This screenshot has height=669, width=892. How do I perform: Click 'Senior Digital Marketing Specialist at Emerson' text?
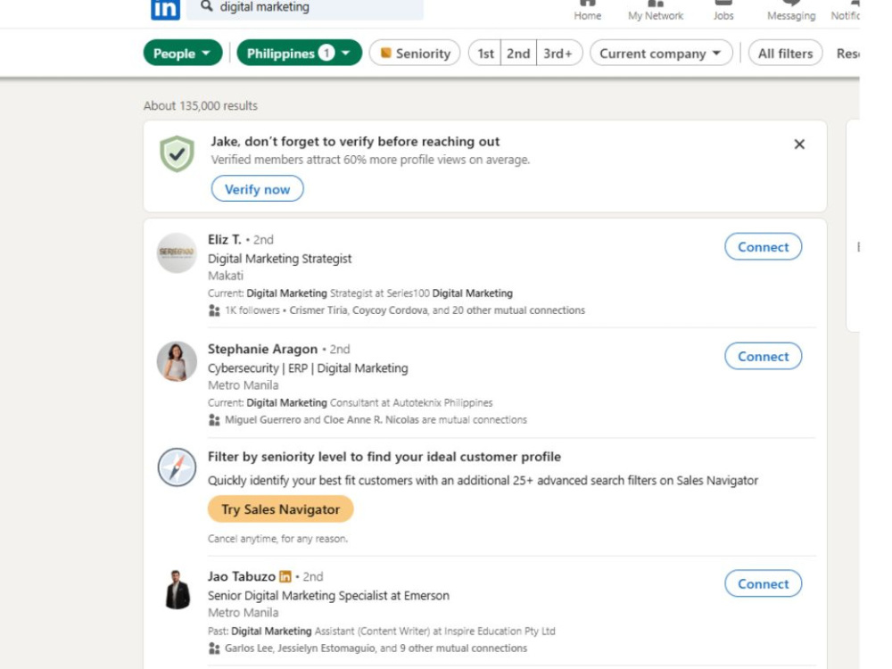[328, 596]
